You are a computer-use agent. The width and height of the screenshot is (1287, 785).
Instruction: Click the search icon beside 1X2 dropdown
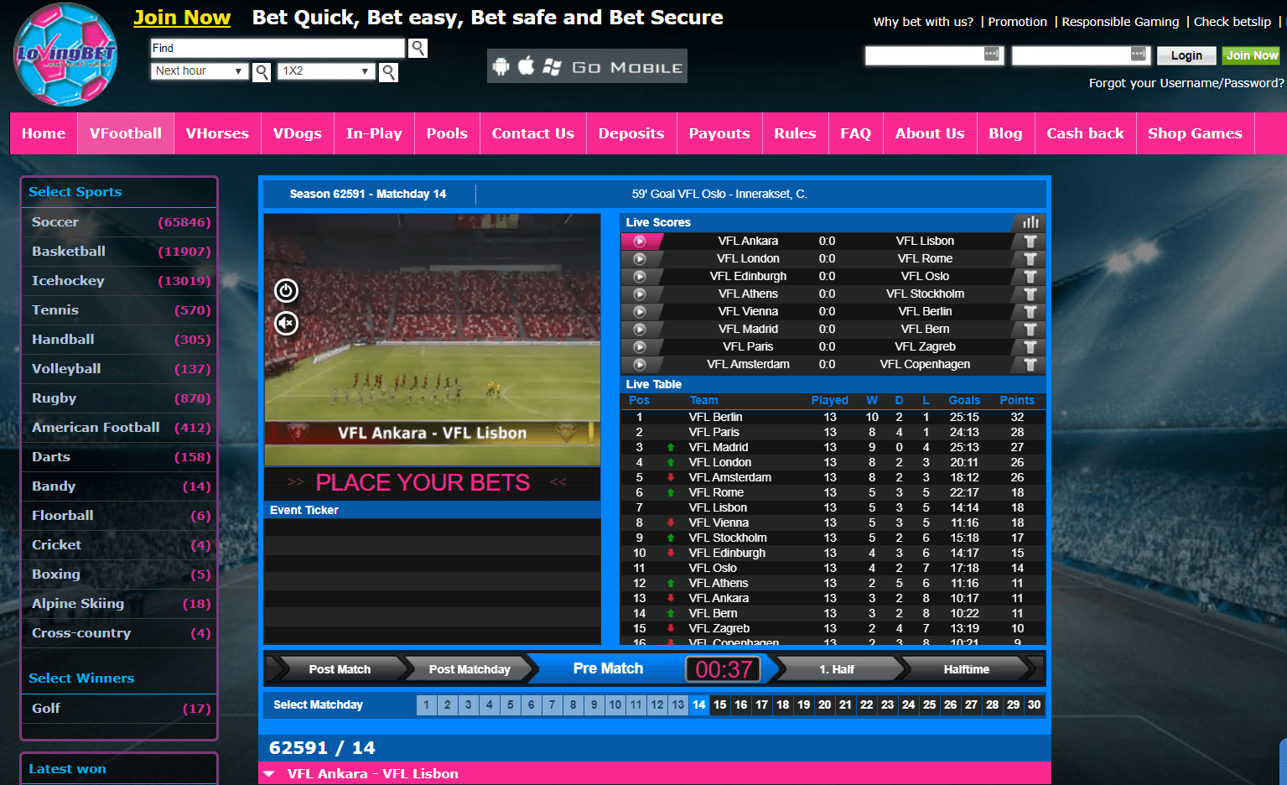388,72
